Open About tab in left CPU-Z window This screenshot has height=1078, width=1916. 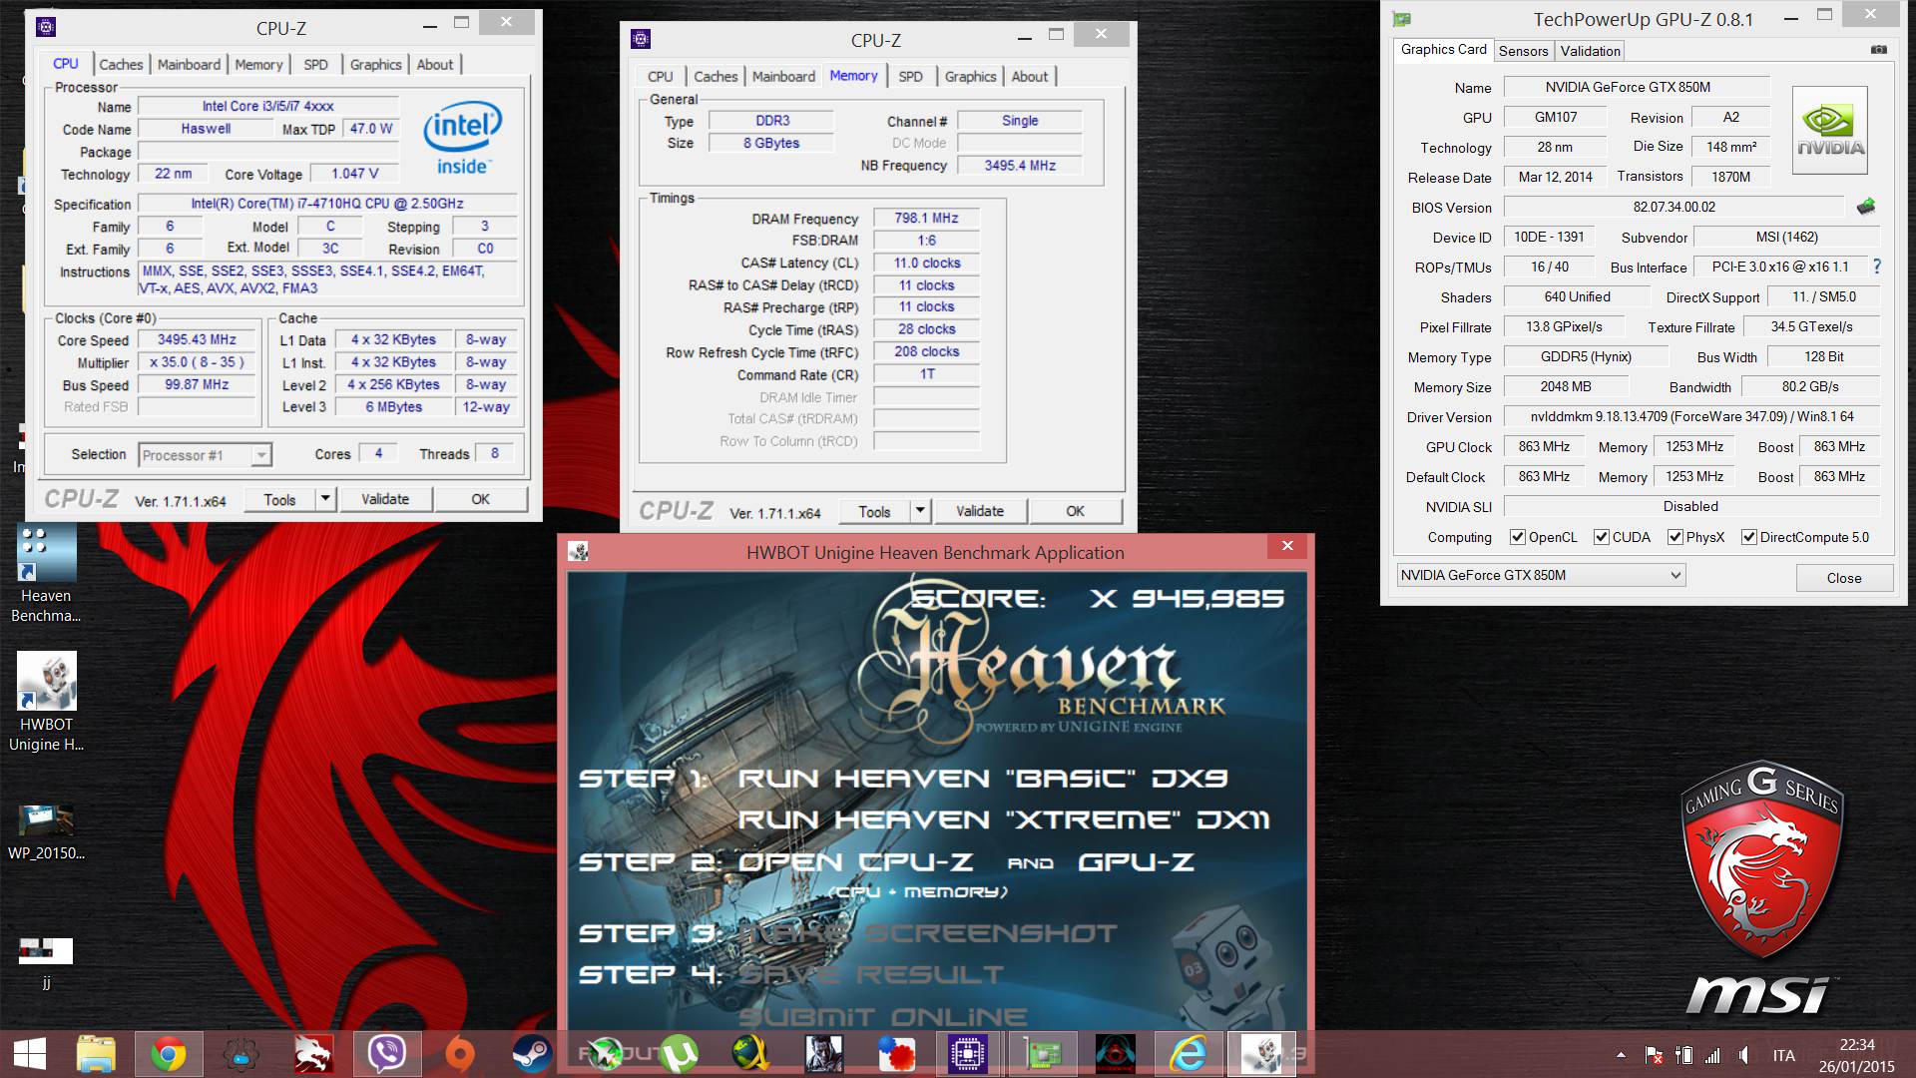click(434, 64)
